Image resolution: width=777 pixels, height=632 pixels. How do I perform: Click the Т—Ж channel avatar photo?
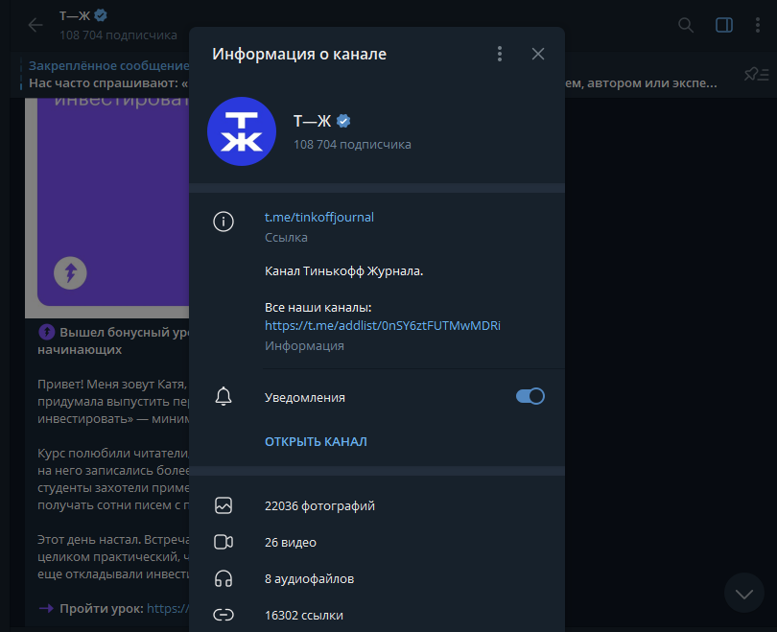click(241, 131)
